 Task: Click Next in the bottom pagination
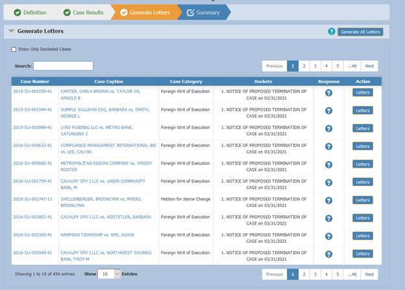369,274
